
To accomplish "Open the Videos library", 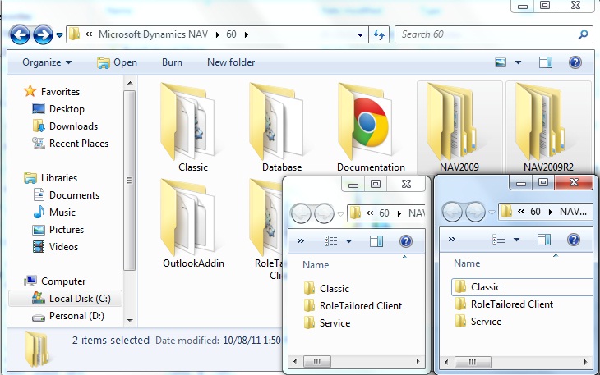I will [63, 247].
